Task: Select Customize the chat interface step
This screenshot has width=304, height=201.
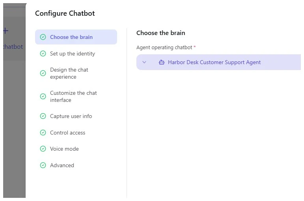Action: (73, 96)
